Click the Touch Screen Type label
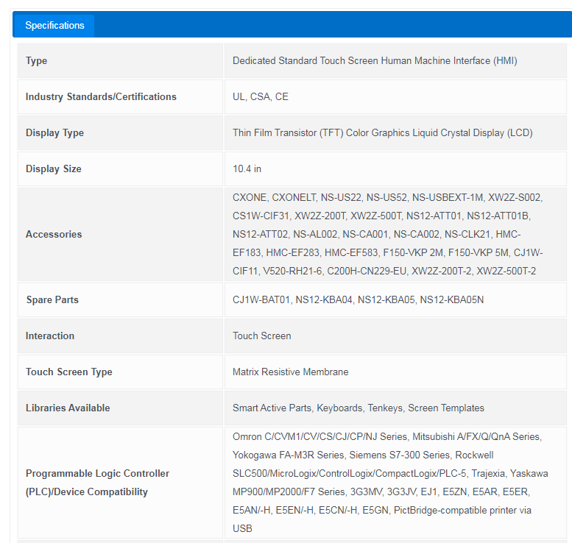This screenshot has width=572, height=543. point(69,372)
